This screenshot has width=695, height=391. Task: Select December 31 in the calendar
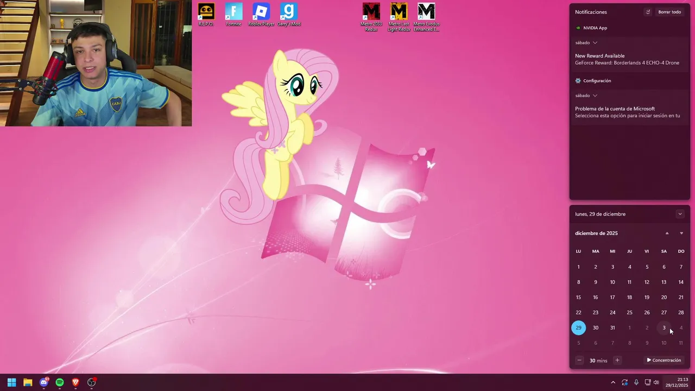click(612, 327)
